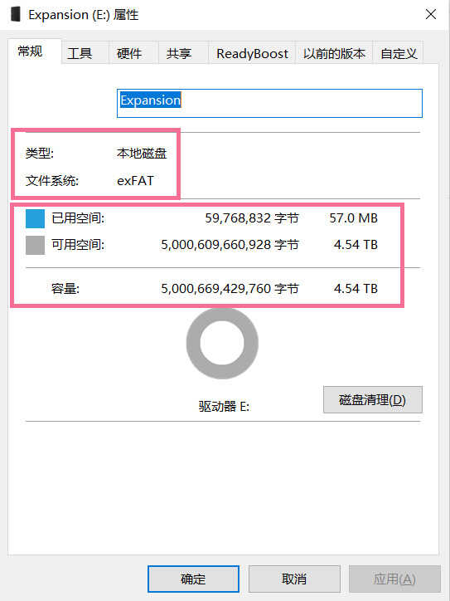Click the 5,000,609,660,928 字节 free space value

[230, 245]
